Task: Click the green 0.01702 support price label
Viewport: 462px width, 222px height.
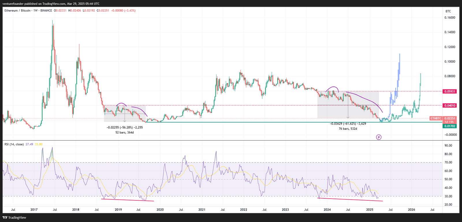Action: pyautogui.click(x=450, y=126)
